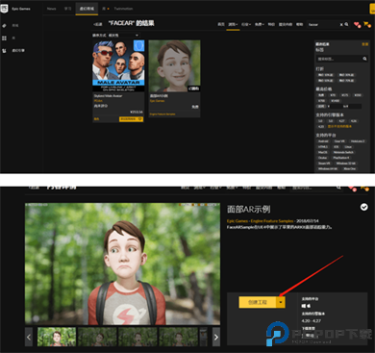
Task: Toggle the MacOS platform chip
Action: [323, 152]
